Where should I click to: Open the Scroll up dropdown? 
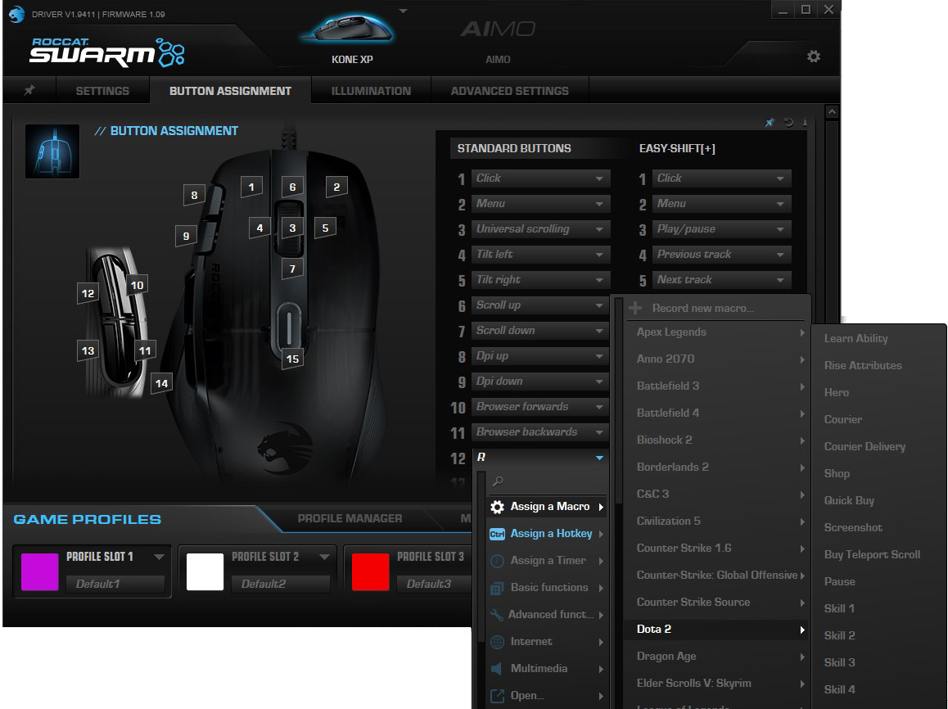coord(540,305)
